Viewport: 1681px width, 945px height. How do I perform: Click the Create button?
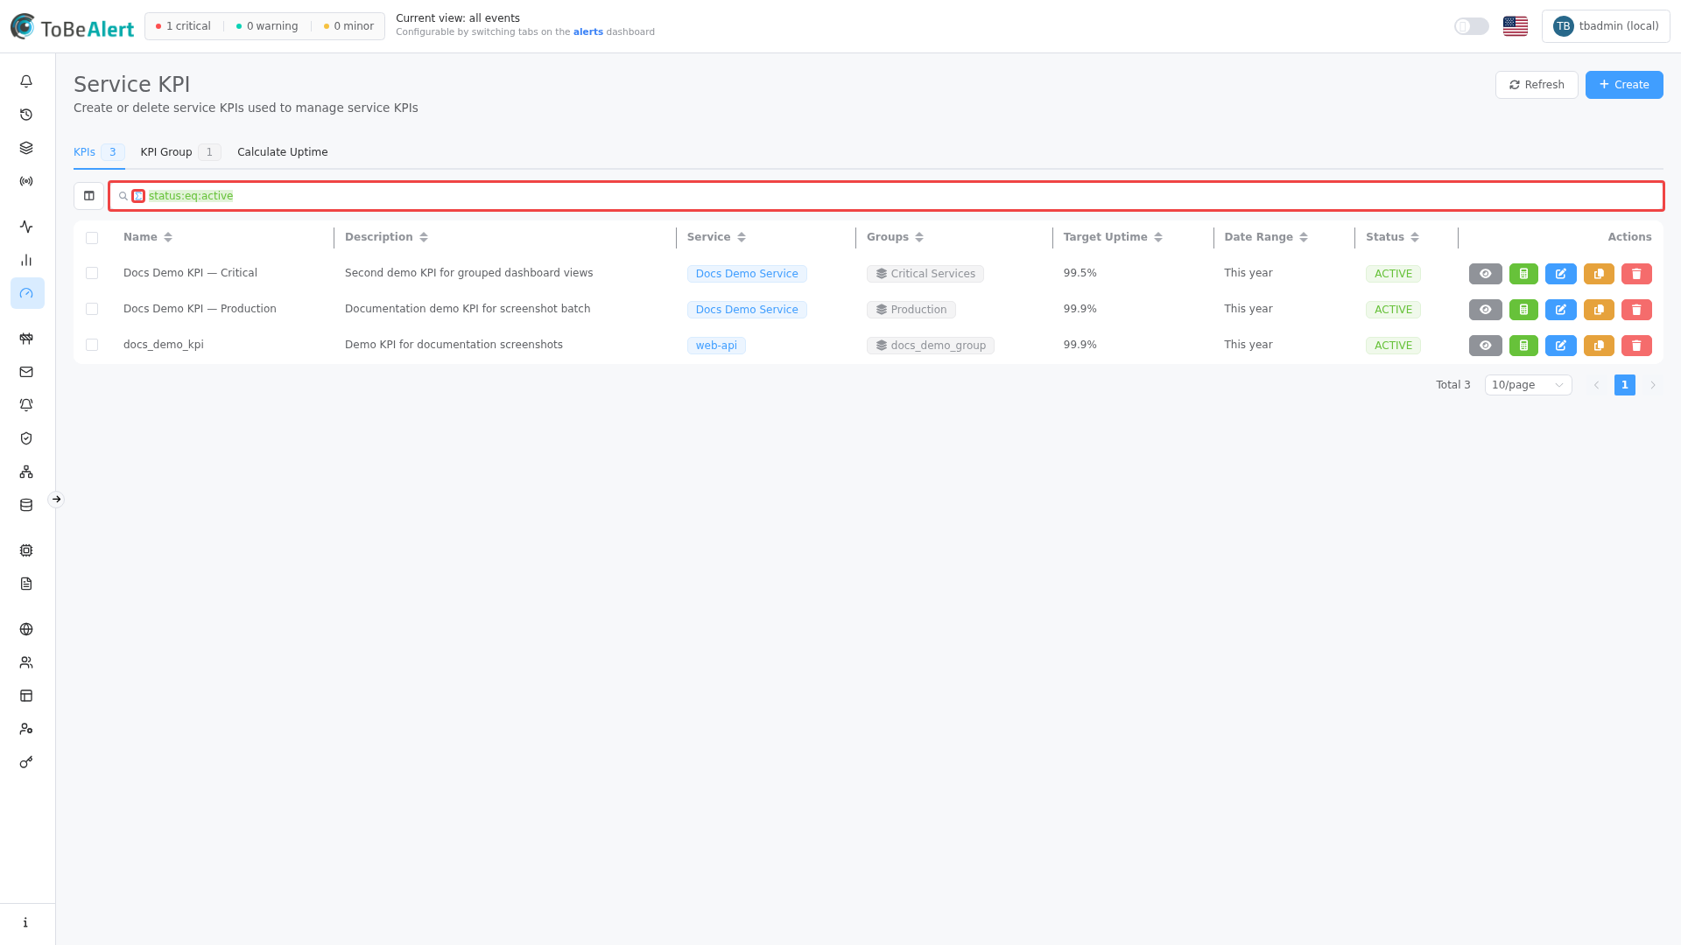click(x=1624, y=85)
